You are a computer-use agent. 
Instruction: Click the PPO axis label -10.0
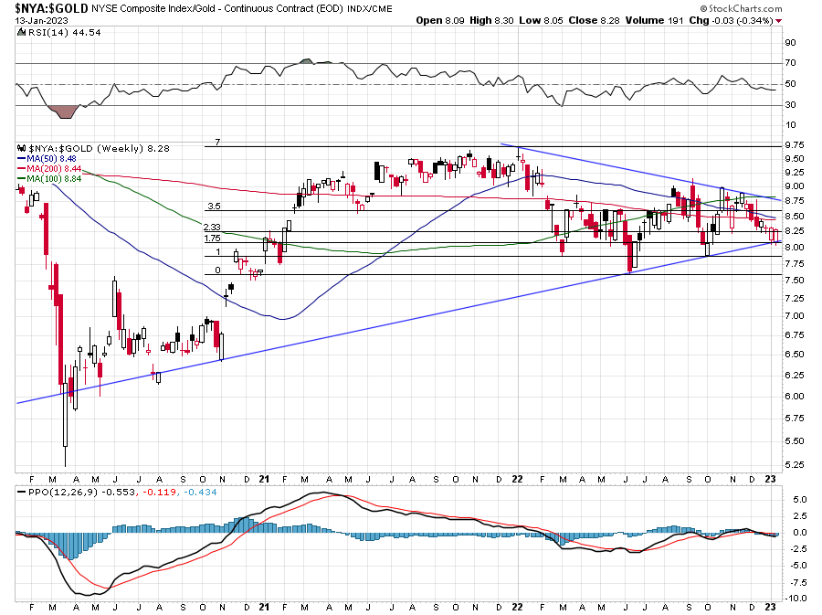[x=796, y=599]
